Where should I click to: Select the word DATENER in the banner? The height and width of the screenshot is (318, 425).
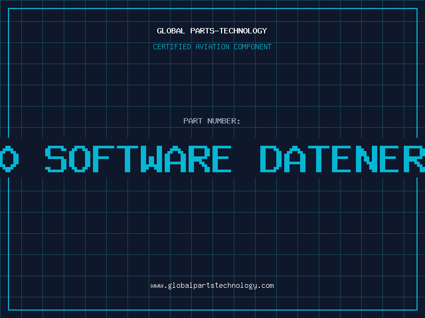[342, 158]
